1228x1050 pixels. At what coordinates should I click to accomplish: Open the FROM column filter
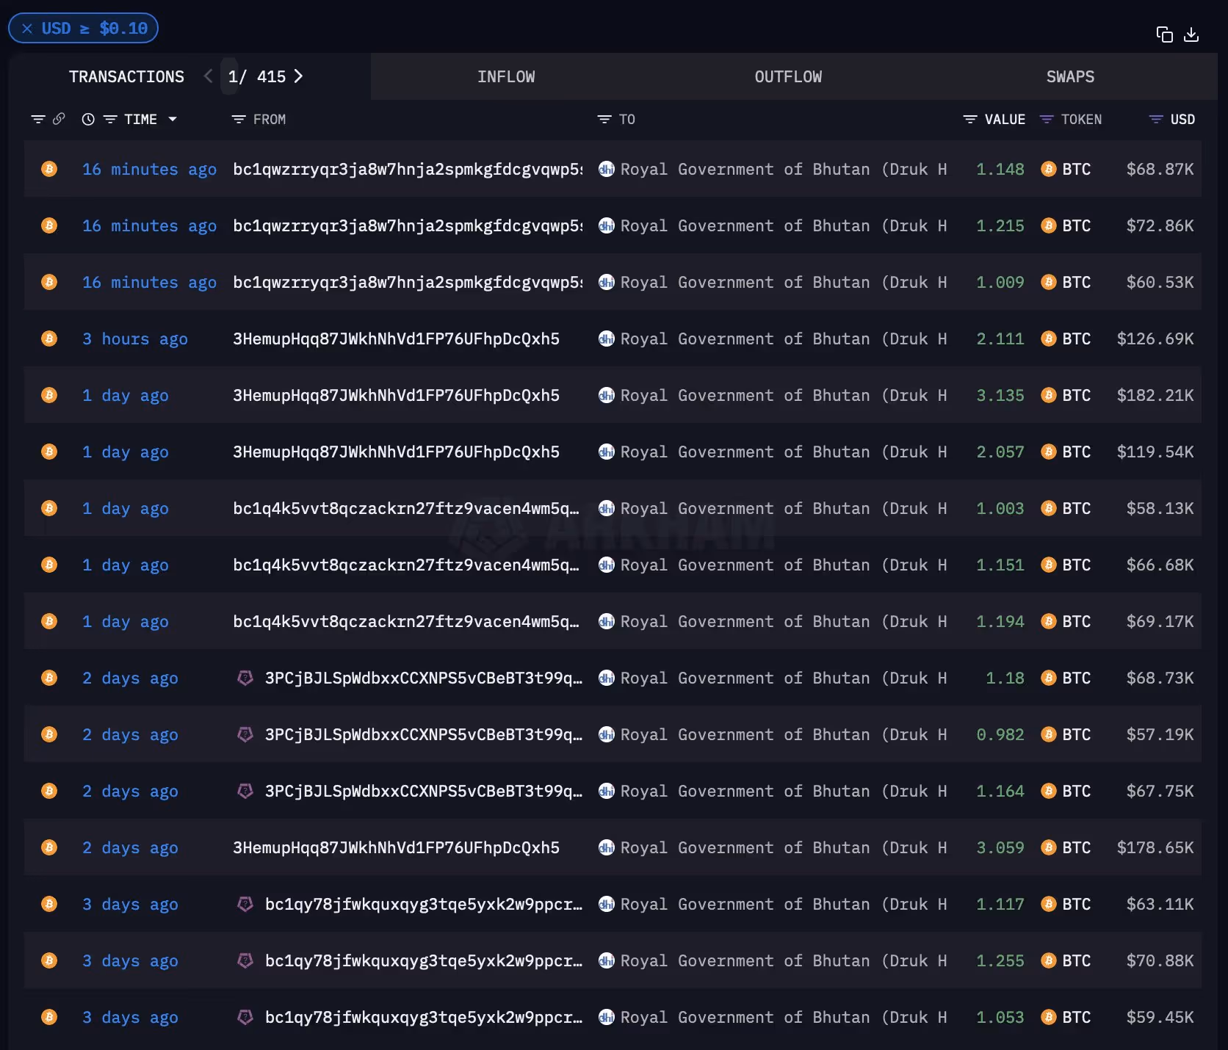(x=239, y=119)
